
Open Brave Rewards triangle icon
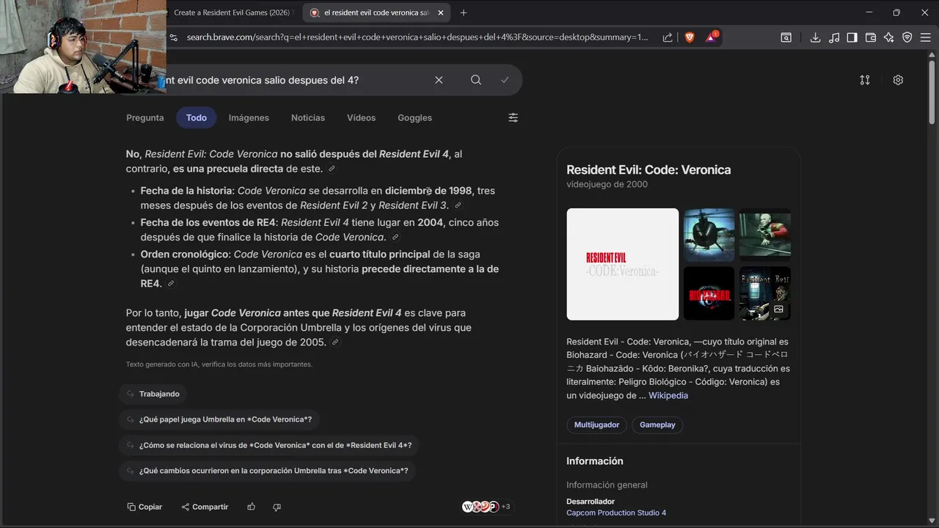coord(712,37)
